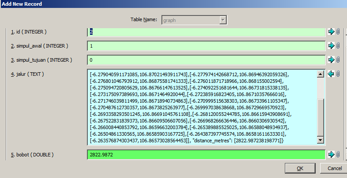Click the jalur scrollbar down arrow
The height and width of the screenshot is (178, 347).
click(321, 141)
